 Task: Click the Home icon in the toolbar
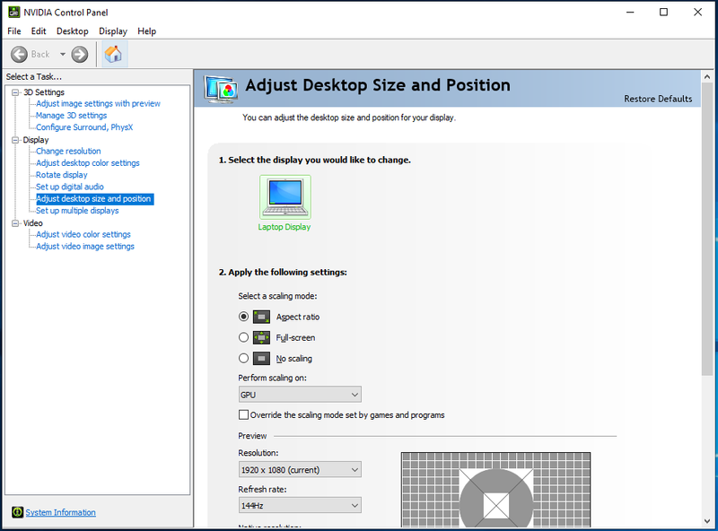[113, 55]
